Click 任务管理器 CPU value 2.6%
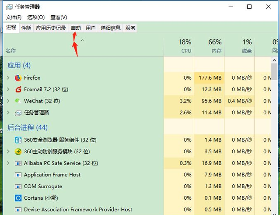280x215 pixels. 185,113
